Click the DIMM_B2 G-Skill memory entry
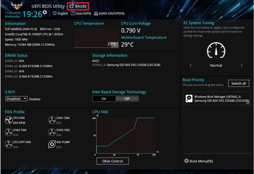Screen dimensions: 254x174 click(x=29, y=76)
